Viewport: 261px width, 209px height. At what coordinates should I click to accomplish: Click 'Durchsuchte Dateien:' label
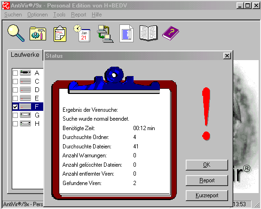click(x=87, y=147)
